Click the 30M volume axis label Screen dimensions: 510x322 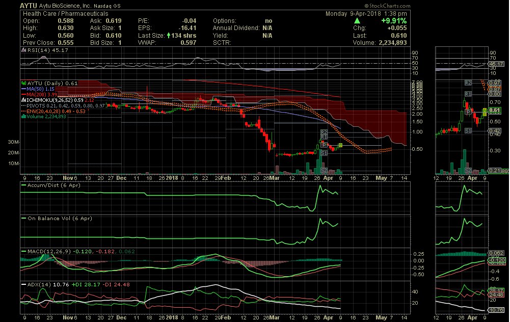[13, 142]
